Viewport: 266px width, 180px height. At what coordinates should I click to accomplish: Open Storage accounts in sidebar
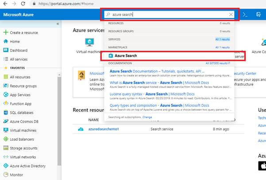coord(23,148)
